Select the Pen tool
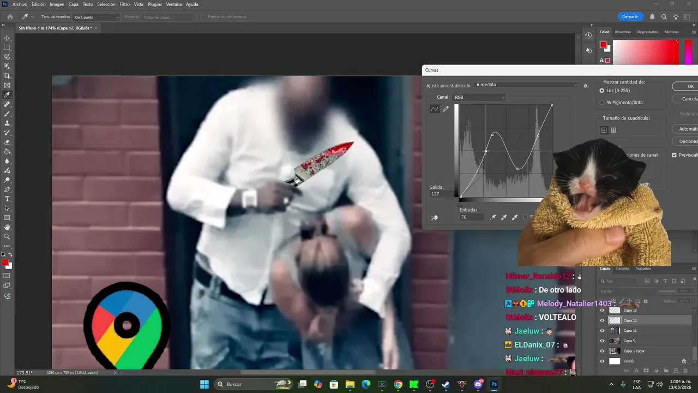 click(7, 189)
